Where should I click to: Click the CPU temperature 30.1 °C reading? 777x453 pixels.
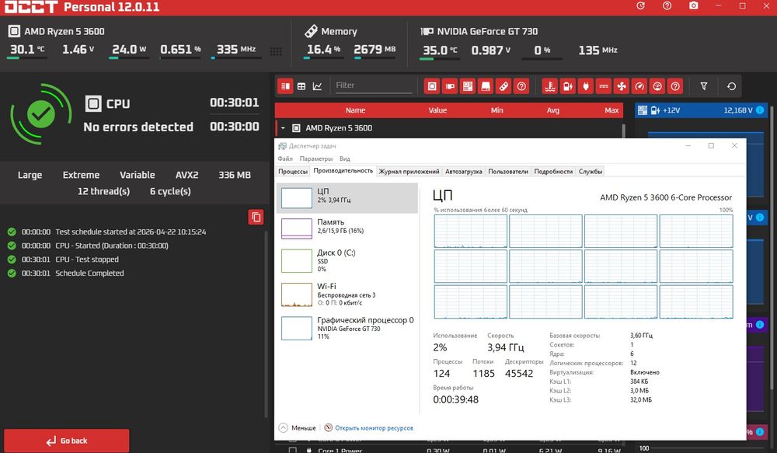27,50
